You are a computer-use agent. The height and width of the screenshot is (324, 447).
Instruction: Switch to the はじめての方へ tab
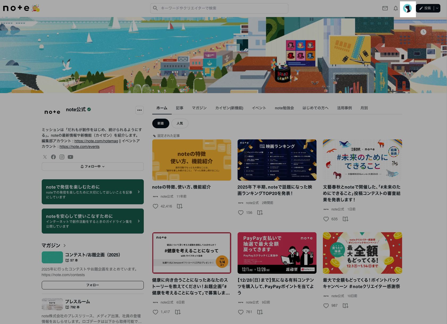(x=315, y=108)
